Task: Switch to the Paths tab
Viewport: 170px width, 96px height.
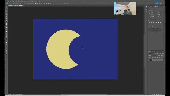Action: coord(157,51)
